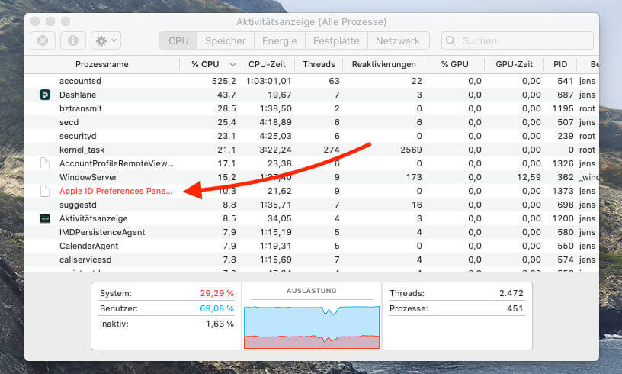Screen dimensions: 622x374
Task: Select the AccountProfileRemoteView process name
Action: pyautogui.click(x=117, y=163)
